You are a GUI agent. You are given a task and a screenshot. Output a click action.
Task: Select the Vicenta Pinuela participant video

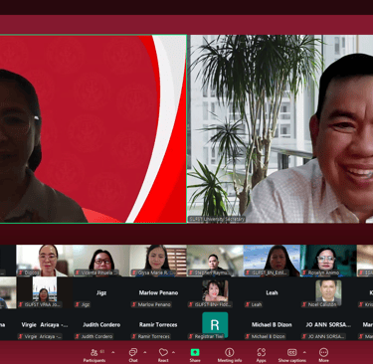click(x=101, y=261)
